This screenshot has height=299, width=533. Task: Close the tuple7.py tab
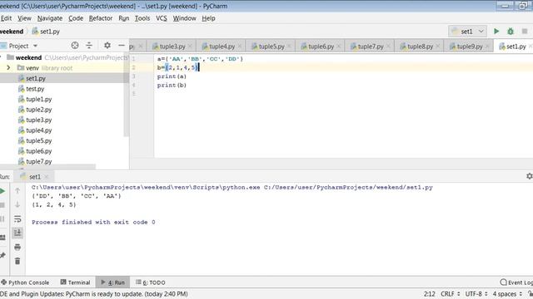point(389,47)
